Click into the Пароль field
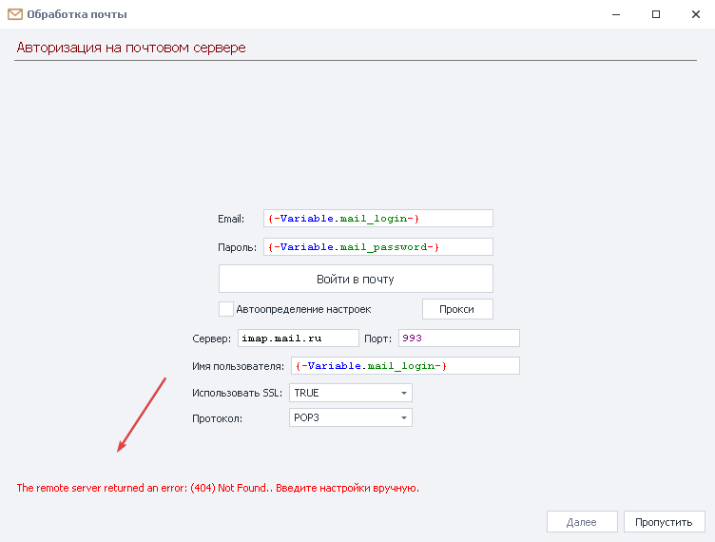 pyautogui.click(x=377, y=247)
